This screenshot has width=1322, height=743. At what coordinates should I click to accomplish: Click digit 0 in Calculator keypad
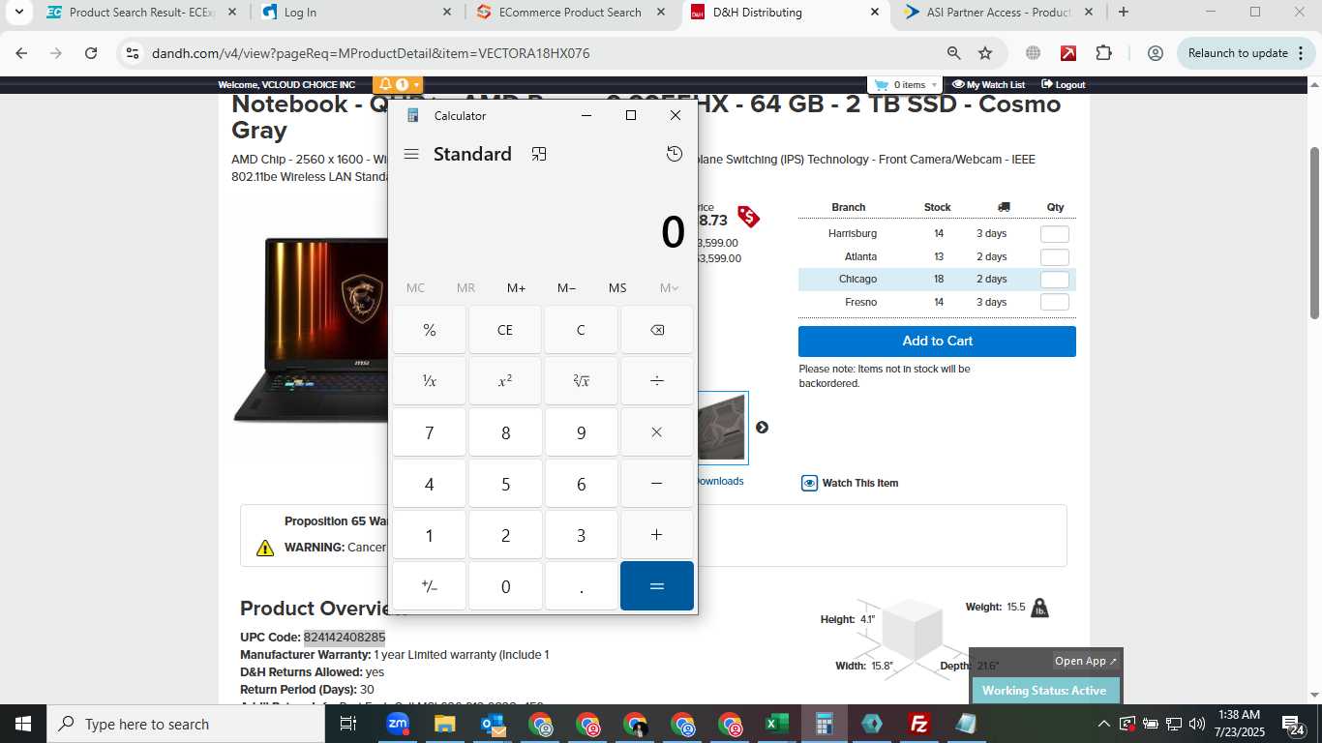505,586
